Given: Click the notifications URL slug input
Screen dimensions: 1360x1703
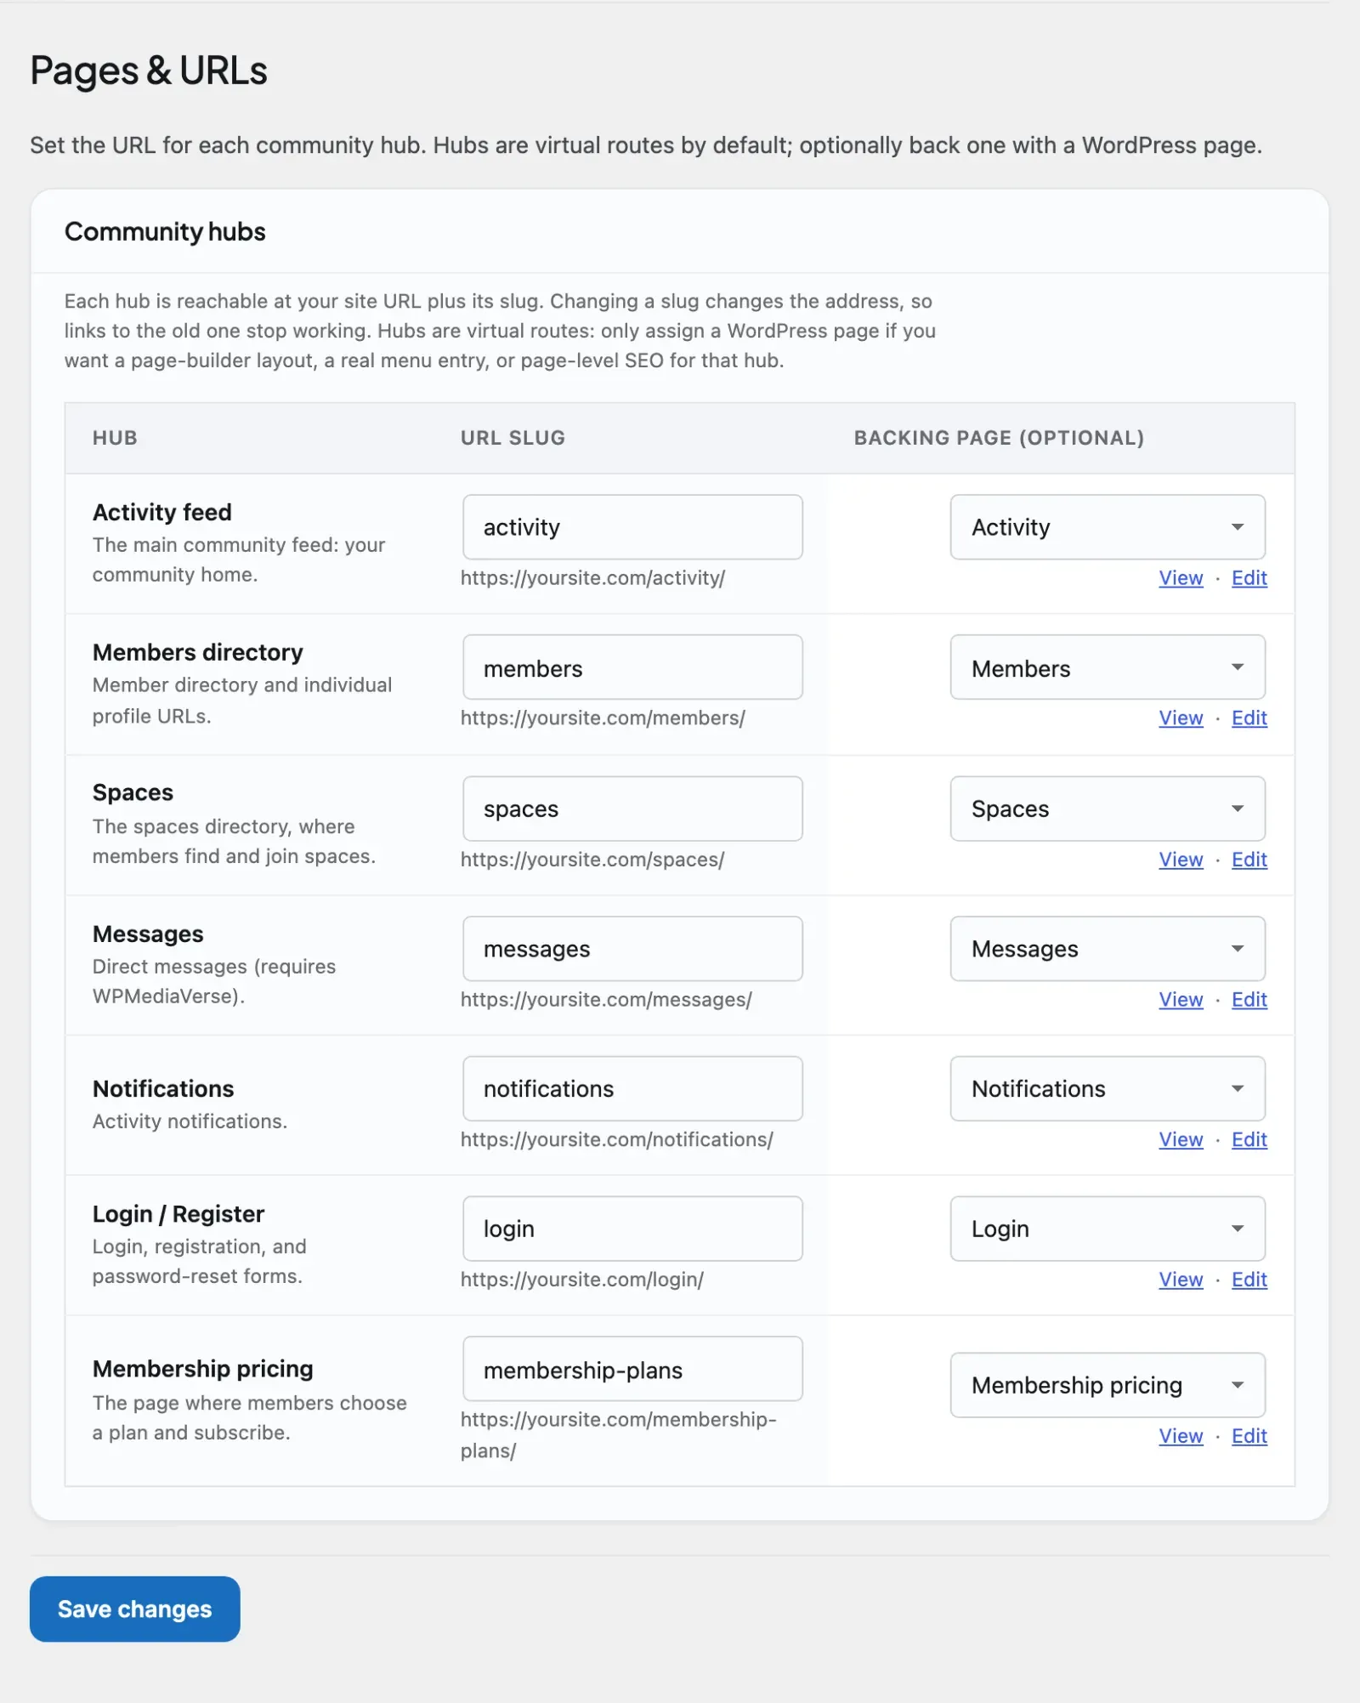Looking at the screenshot, I should click(632, 1089).
